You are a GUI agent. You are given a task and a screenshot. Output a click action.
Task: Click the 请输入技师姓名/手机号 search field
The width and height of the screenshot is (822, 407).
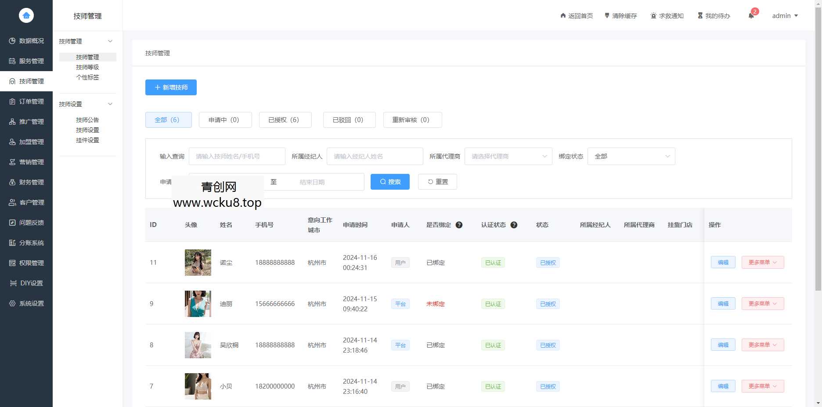(x=237, y=156)
